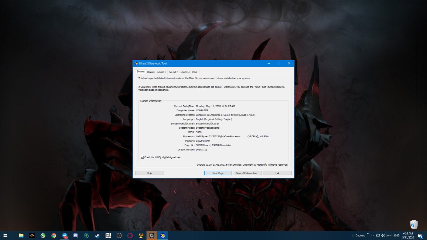Open the Recycle Bin on desktop

coord(414,224)
